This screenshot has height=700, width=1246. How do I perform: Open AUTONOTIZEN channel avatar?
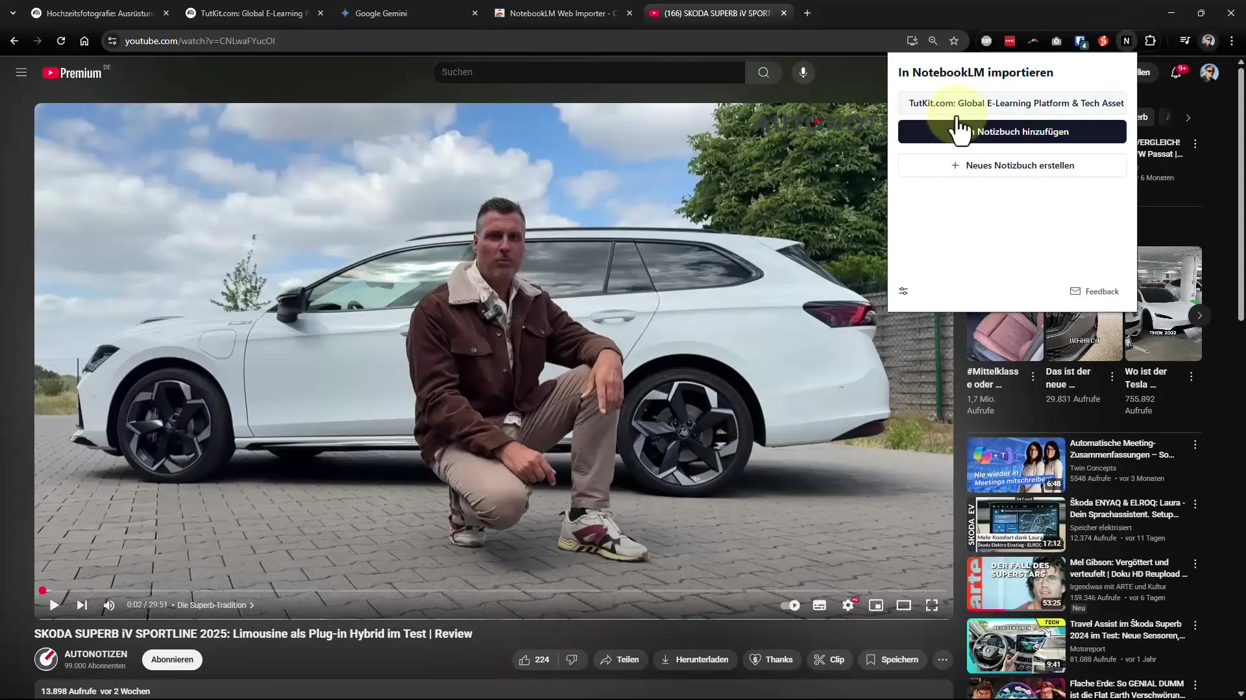point(46,659)
